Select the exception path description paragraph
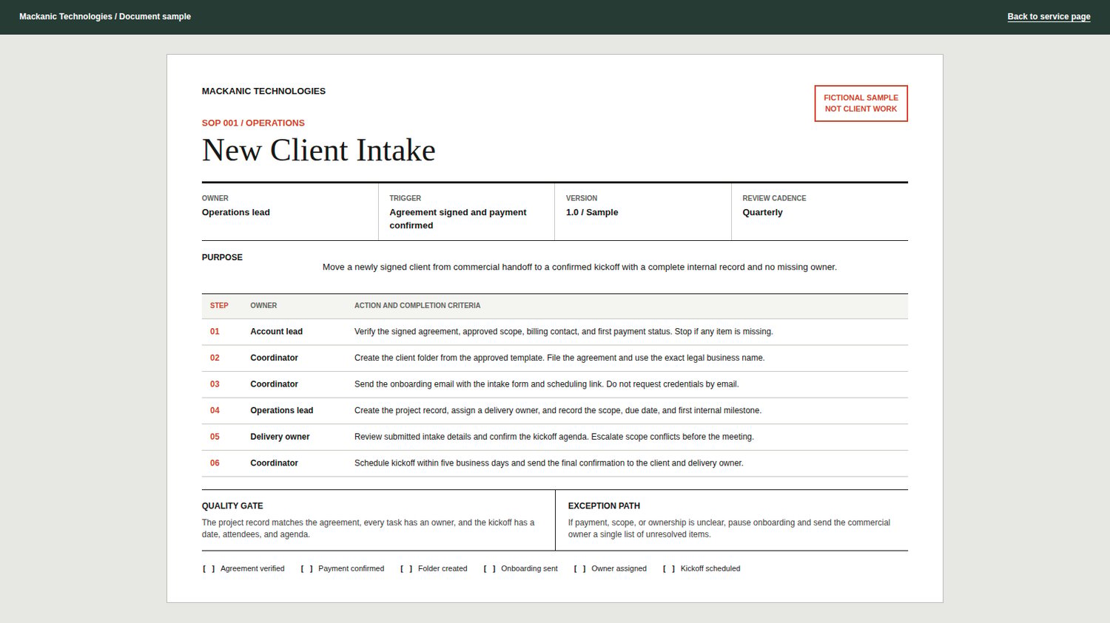This screenshot has width=1110, height=623. 729,528
